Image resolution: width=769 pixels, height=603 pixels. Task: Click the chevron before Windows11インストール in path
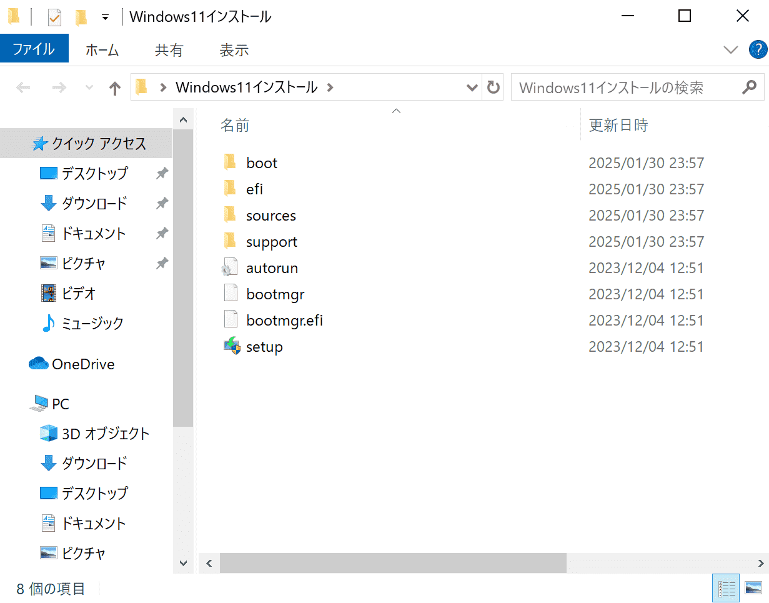(x=163, y=87)
